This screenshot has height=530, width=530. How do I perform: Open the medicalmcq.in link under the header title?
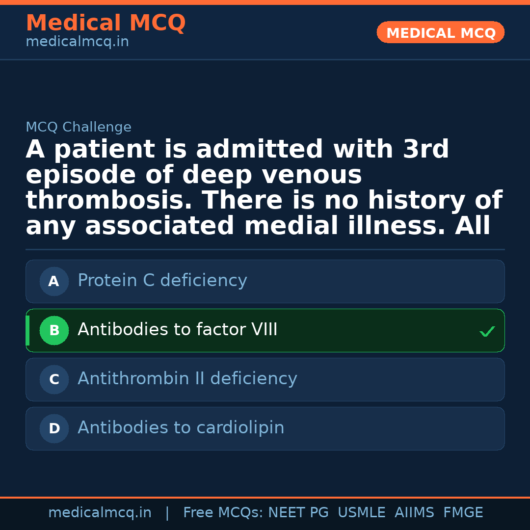tap(77, 42)
